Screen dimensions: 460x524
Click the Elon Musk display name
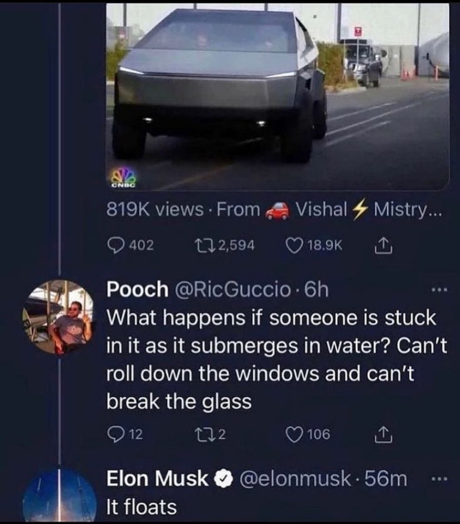157,479
